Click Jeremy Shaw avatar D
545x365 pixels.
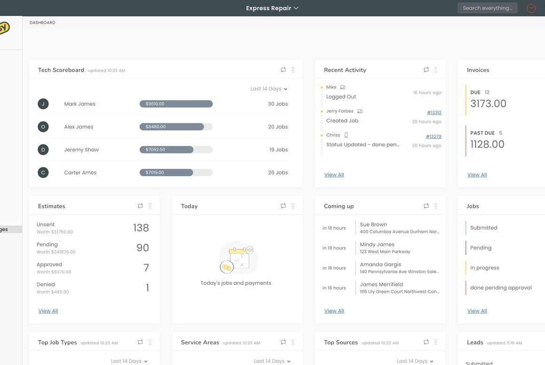43,150
